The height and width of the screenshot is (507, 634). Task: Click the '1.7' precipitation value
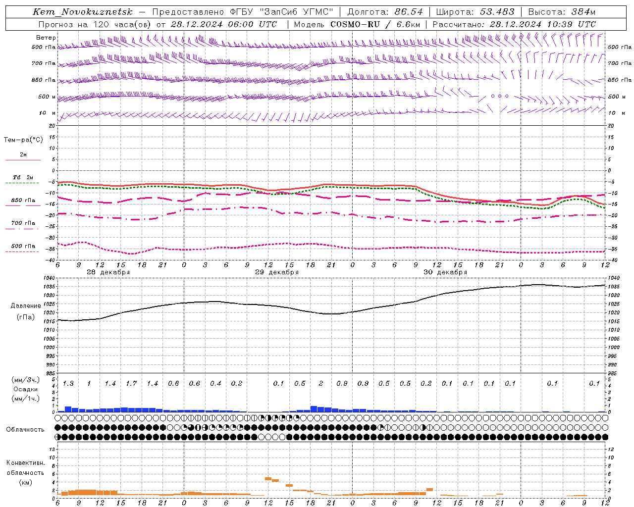(x=131, y=384)
